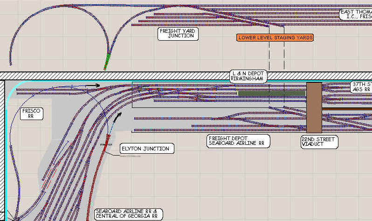Click the FREIGHT YARD JUNCTION label
The height and width of the screenshot is (221, 372).
(x=178, y=34)
